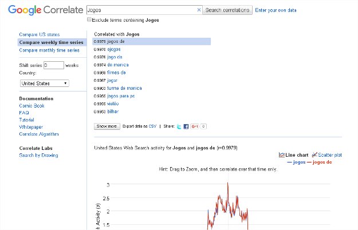Select Compare US states
Viewport: 358px width, 230px height.
pyautogui.click(x=40, y=35)
